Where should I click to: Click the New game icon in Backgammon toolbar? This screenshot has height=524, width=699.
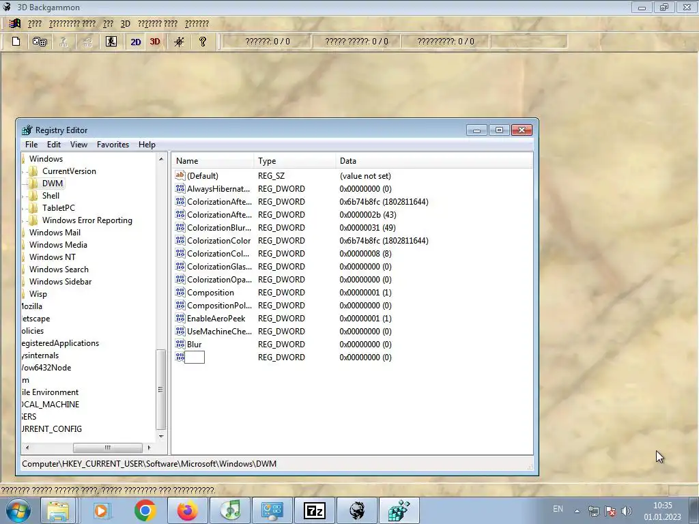point(16,42)
